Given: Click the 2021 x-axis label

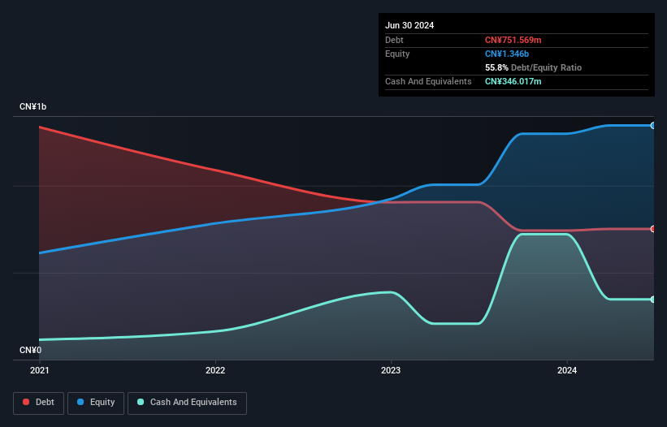Looking at the screenshot, I should pos(40,370).
